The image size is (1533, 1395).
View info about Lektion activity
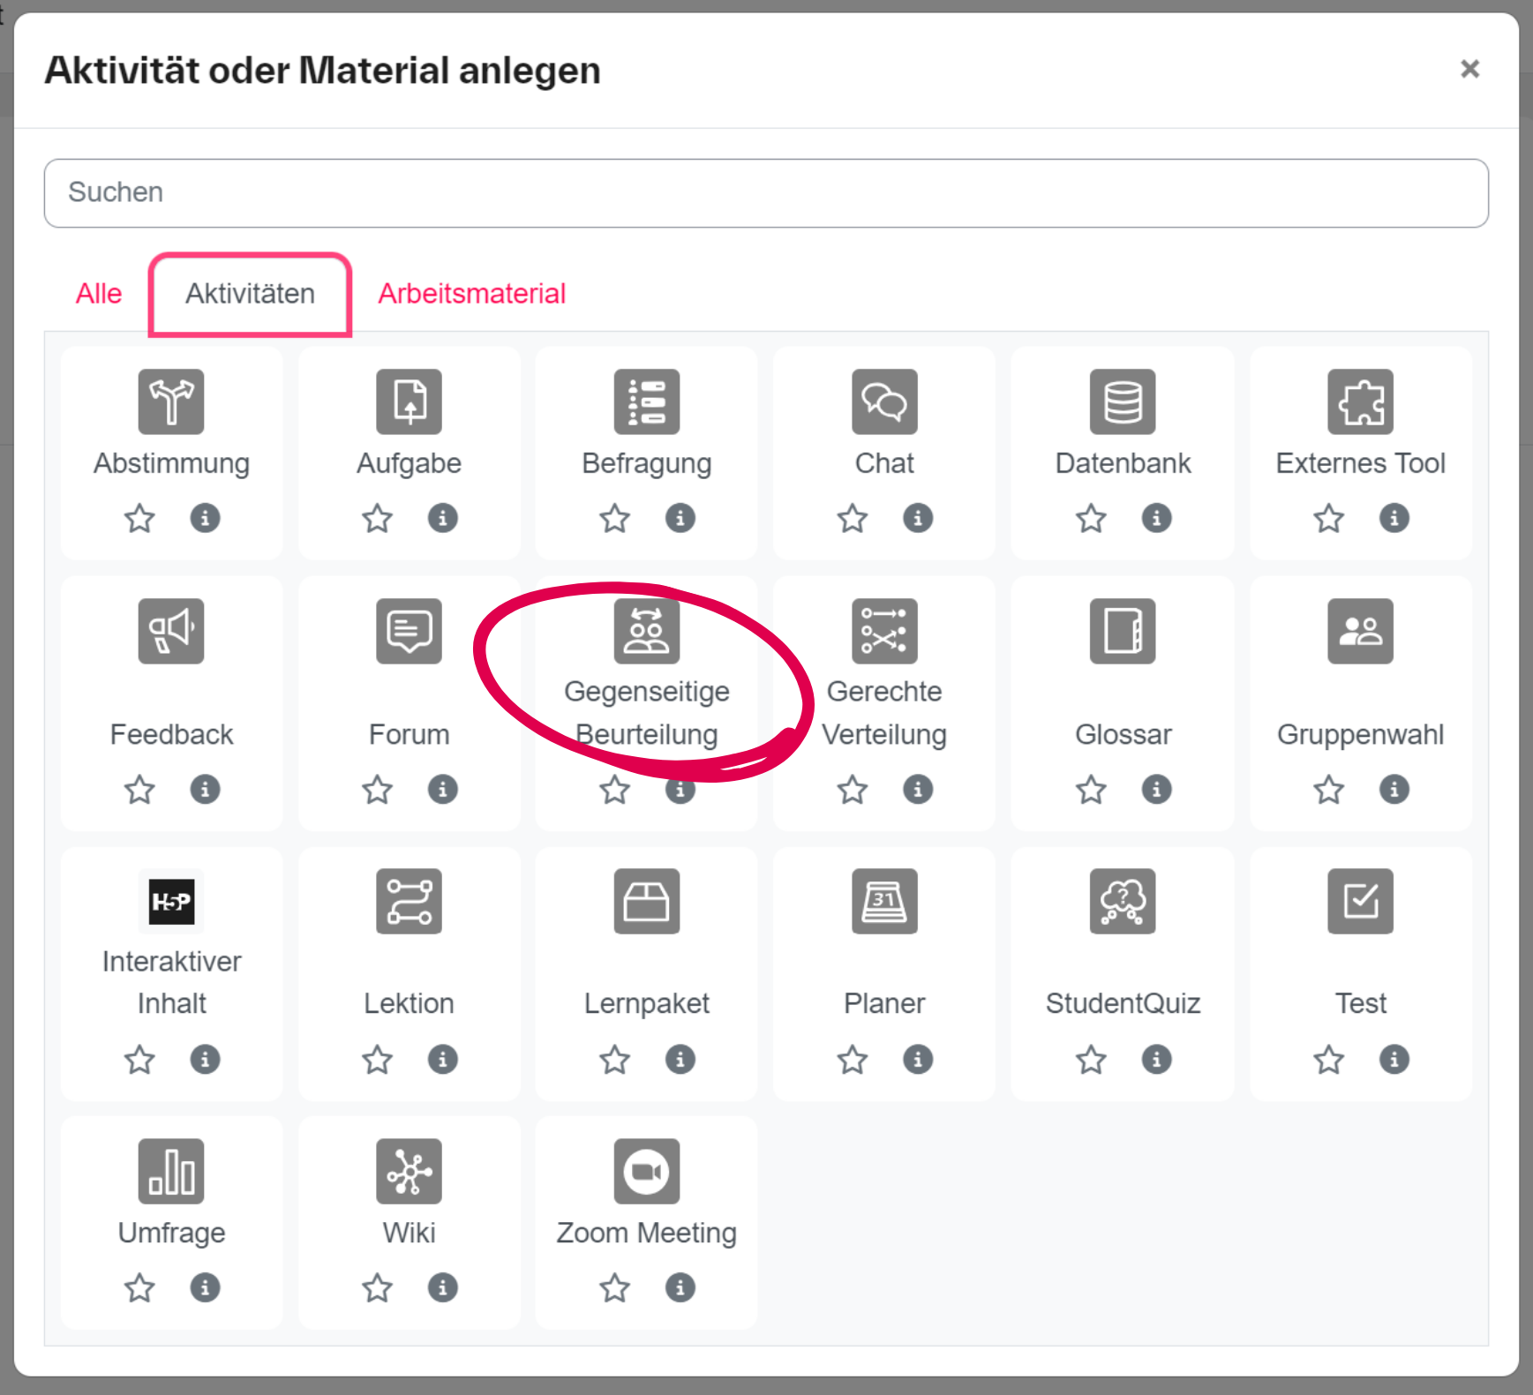point(442,1059)
